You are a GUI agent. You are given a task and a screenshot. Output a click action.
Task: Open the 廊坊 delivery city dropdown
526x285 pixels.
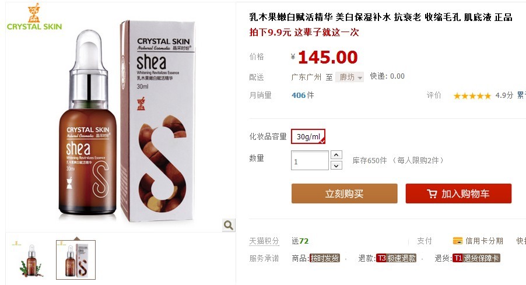[x=349, y=77]
